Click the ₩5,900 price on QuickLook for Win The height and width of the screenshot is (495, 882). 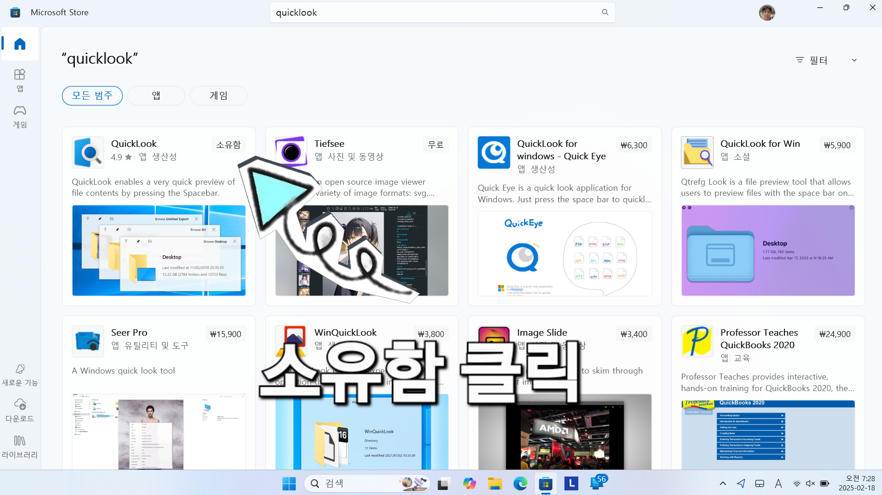point(837,145)
